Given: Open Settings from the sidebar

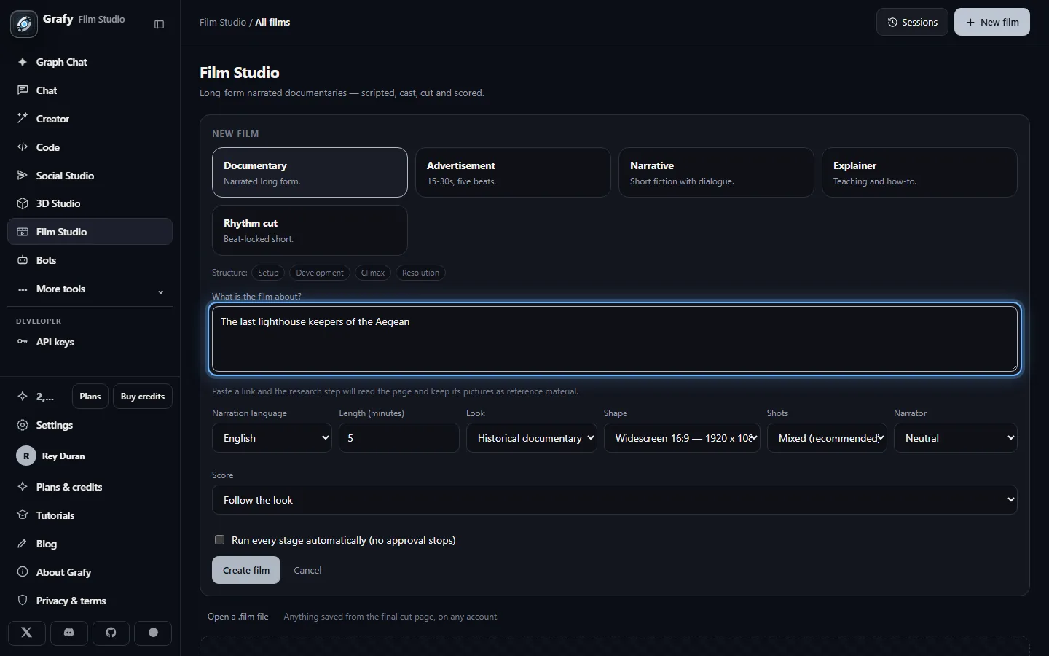Looking at the screenshot, I should click(x=90, y=425).
